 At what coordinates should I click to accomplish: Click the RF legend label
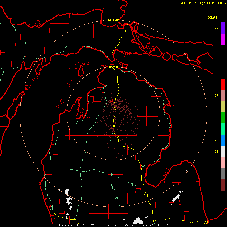pyautogui.click(x=216, y=28)
